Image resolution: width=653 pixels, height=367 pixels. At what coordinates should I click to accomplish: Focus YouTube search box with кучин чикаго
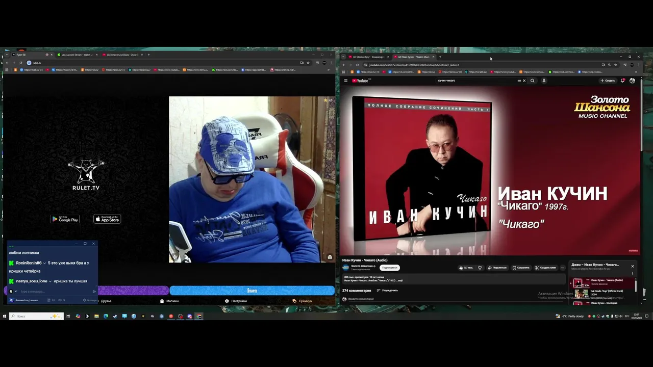pyautogui.click(x=477, y=81)
